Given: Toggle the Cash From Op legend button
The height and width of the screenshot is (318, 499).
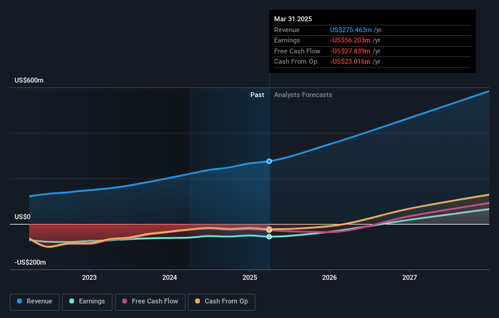Looking at the screenshot, I should 221,302.
